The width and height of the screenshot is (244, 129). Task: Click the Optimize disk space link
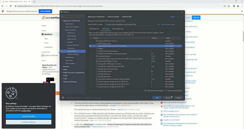coord(168,24)
